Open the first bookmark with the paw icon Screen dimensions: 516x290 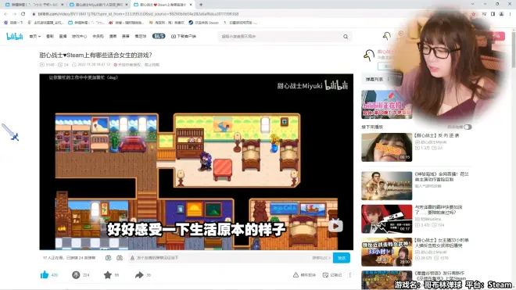click(x=13, y=23)
